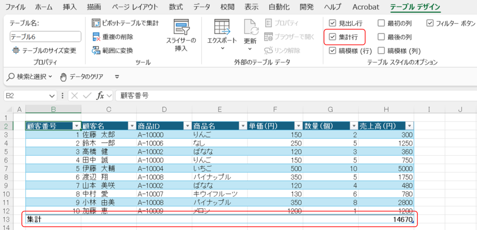
Task: Click 重複の削除 icon
Action: point(96,37)
